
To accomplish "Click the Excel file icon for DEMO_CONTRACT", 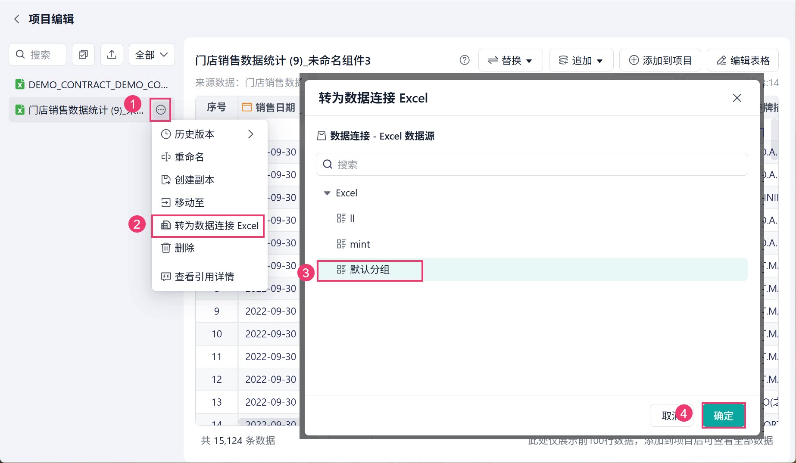I will (19, 84).
